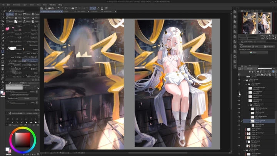
Task: Click the Border effect button in Layer Property
Action: (x=245, y=46)
